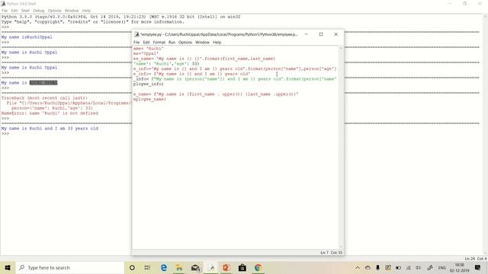Open Window menu in Python Shell window
The height and width of the screenshot is (274, 488).
(72, 11)
